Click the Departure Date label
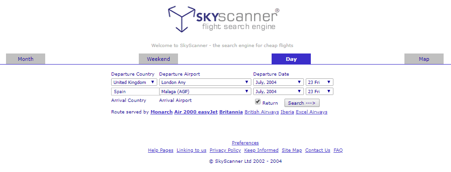Image resolution: width=451 pixels, height=172 pixels. coord(271,74)
